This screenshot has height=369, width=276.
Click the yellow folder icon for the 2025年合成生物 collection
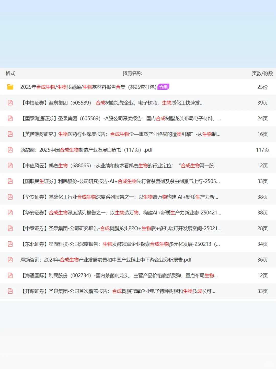pyautogui.click(x=10, y=87)
